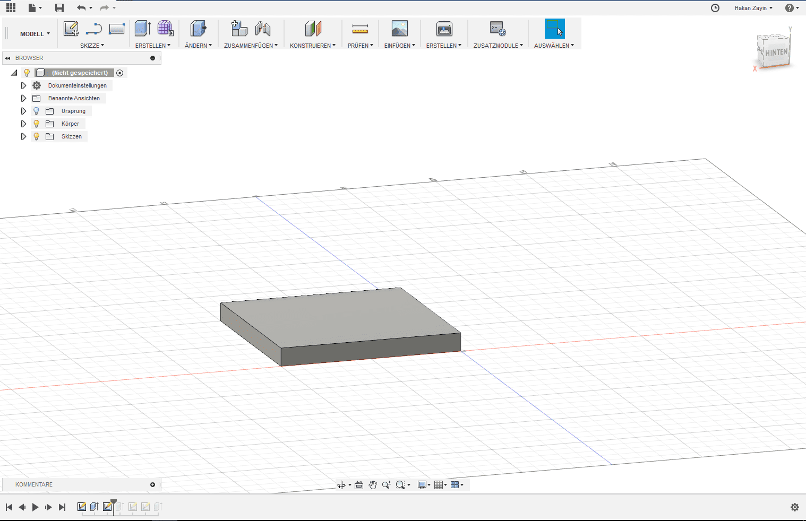This screenshot has width=806, height=521.
Task: Open the scripts and add-ins icon
Action: click(x=498, y=29)
